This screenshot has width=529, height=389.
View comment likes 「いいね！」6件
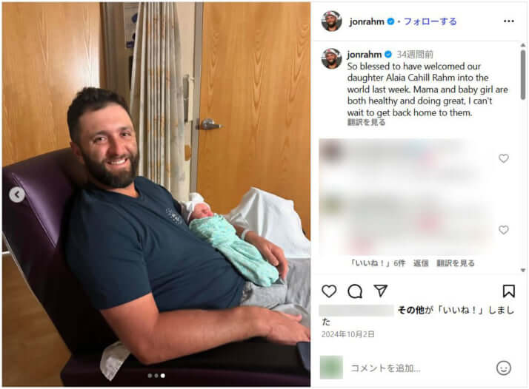click(x=378, y=263)
